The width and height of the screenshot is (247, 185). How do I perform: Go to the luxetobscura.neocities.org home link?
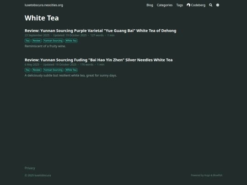pyautogui.click(x=44, y=5)
